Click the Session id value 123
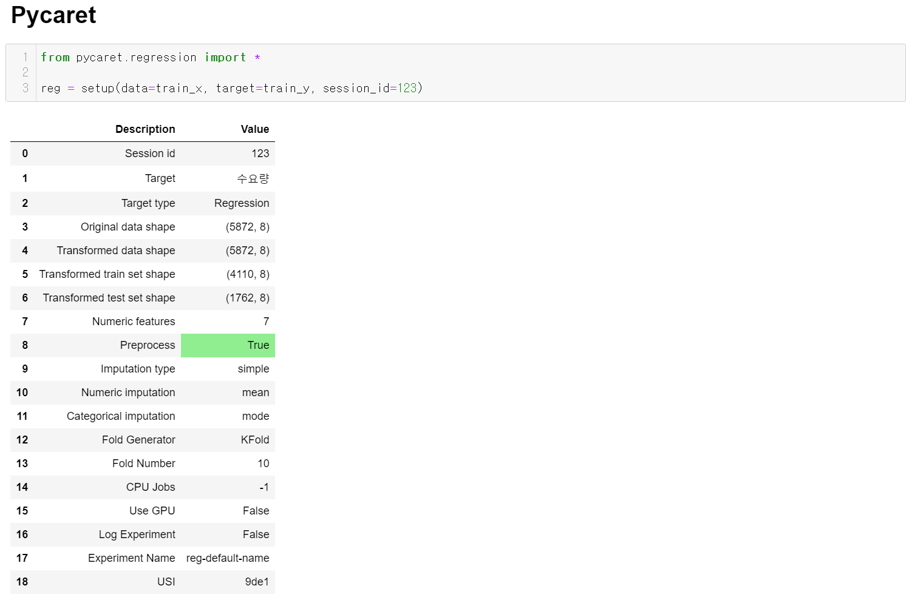The image size is (915, 600). (x=260, y=153)
